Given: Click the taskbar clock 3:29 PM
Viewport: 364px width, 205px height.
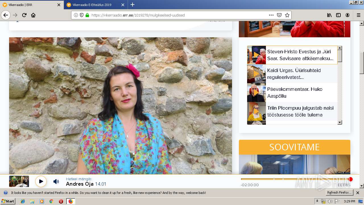Looking at the screenshot, I should 349,201.
